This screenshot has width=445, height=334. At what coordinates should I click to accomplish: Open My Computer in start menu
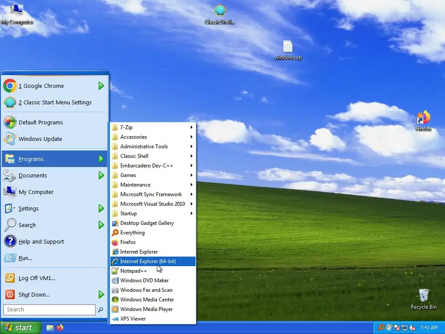coord(54,192)
